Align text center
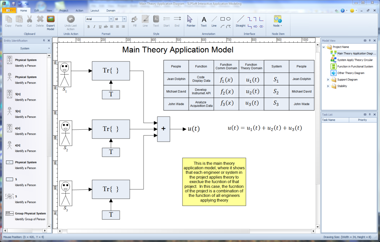 coord(118,27)
